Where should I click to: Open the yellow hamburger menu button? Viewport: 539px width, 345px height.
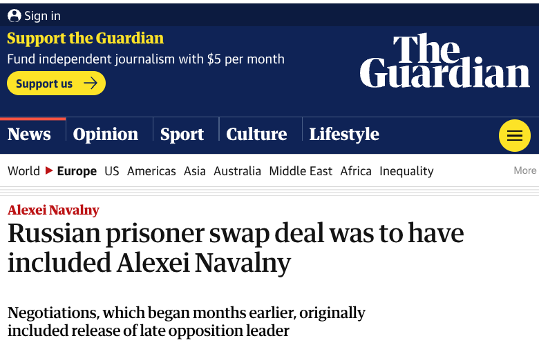pos(515,136)
